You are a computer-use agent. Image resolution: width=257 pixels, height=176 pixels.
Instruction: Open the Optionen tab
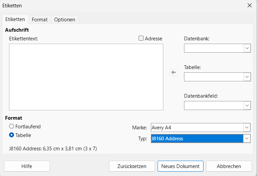[65, 20]
